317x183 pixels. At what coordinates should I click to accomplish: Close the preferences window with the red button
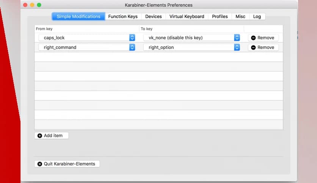[25, 5]
